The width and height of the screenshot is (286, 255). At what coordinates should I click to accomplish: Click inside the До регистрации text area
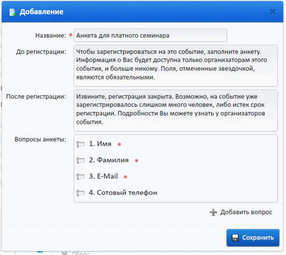pyautogui.click(x=176, y=66)
